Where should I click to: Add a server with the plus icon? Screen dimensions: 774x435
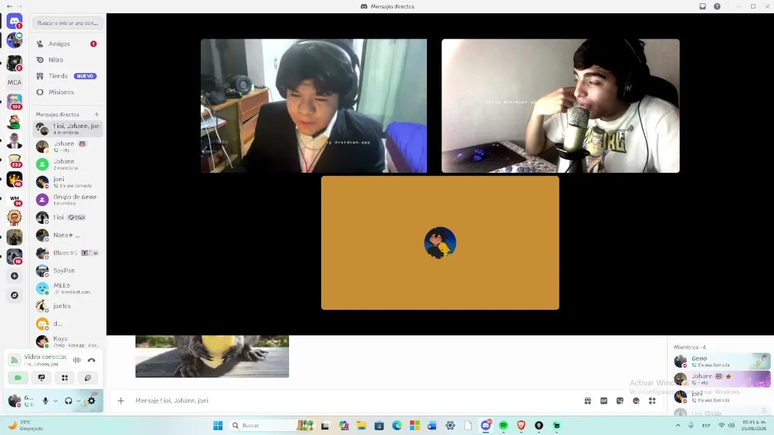point(15,276)
